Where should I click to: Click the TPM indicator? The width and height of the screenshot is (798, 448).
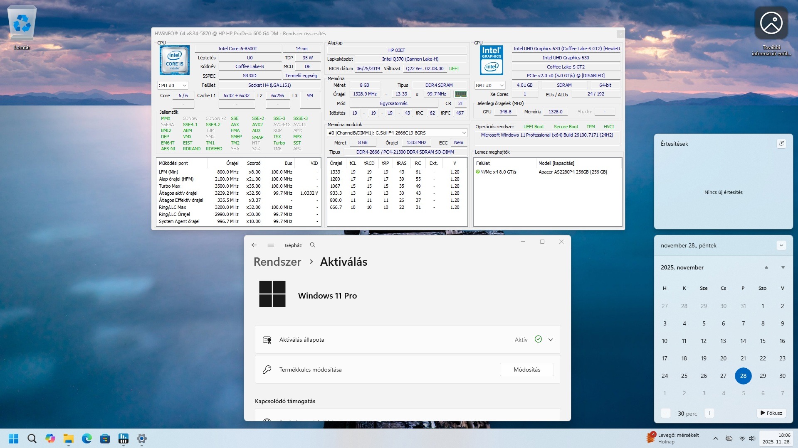coord(590,127)
